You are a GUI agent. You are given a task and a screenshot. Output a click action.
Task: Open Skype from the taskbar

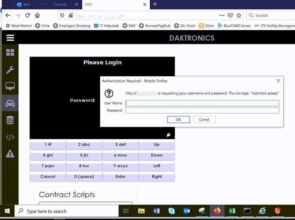(172, 211)
